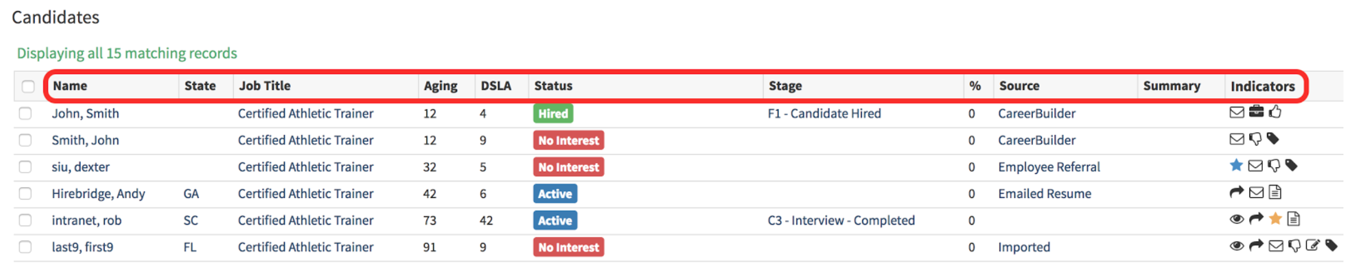Click the Status column header
The image size is (1352, 273).
tap(553, 86)
